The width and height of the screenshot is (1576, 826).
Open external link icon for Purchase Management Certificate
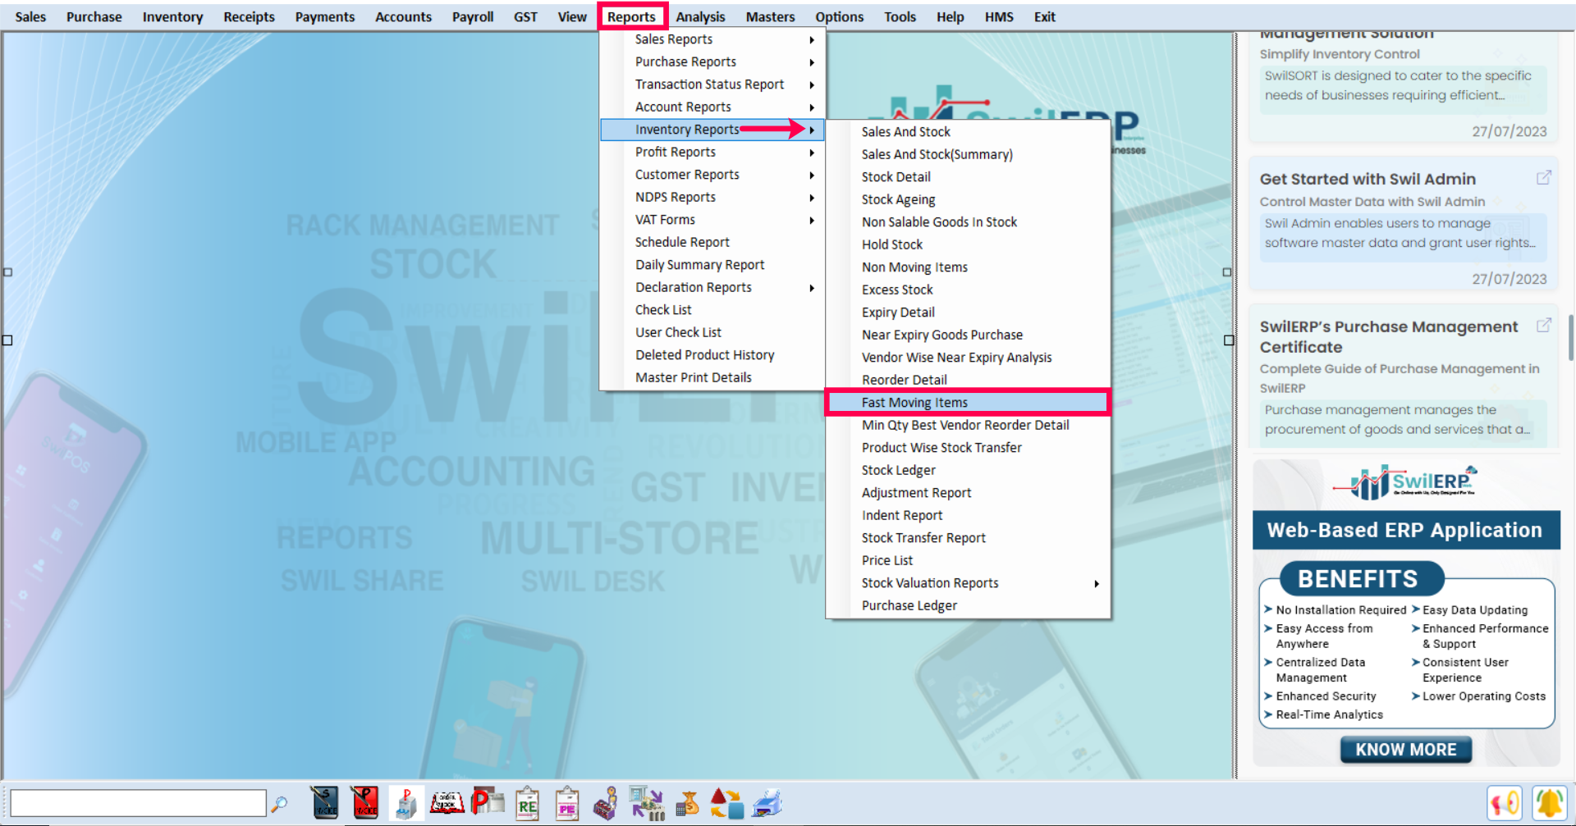click(1544, 326)
